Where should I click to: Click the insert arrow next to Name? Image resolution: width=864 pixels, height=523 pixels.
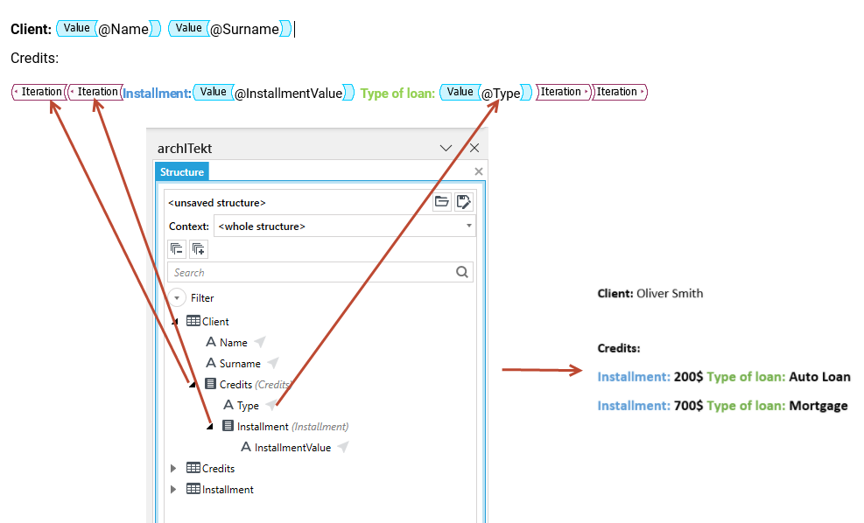click(x=260, y=342)
